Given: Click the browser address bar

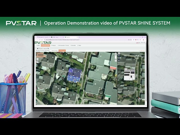Looking at the screenshot, I should click(x=86, y=40).
